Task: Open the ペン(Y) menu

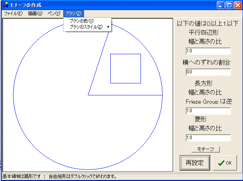Action: click(54, 13)
